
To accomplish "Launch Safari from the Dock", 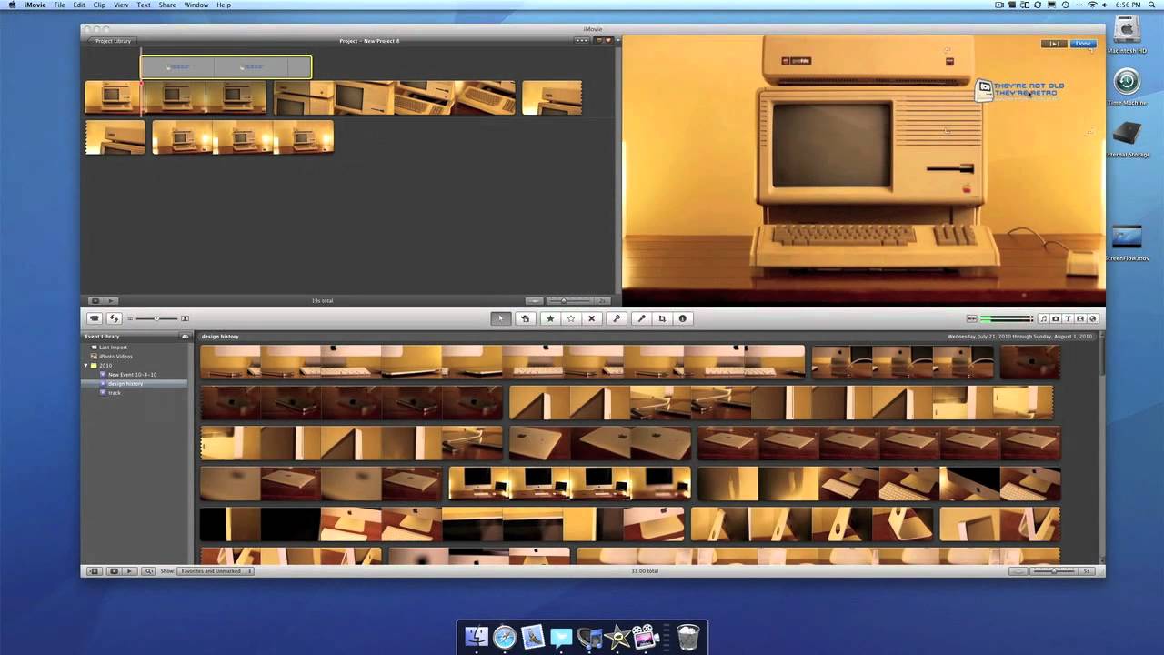I will (505, 637).
